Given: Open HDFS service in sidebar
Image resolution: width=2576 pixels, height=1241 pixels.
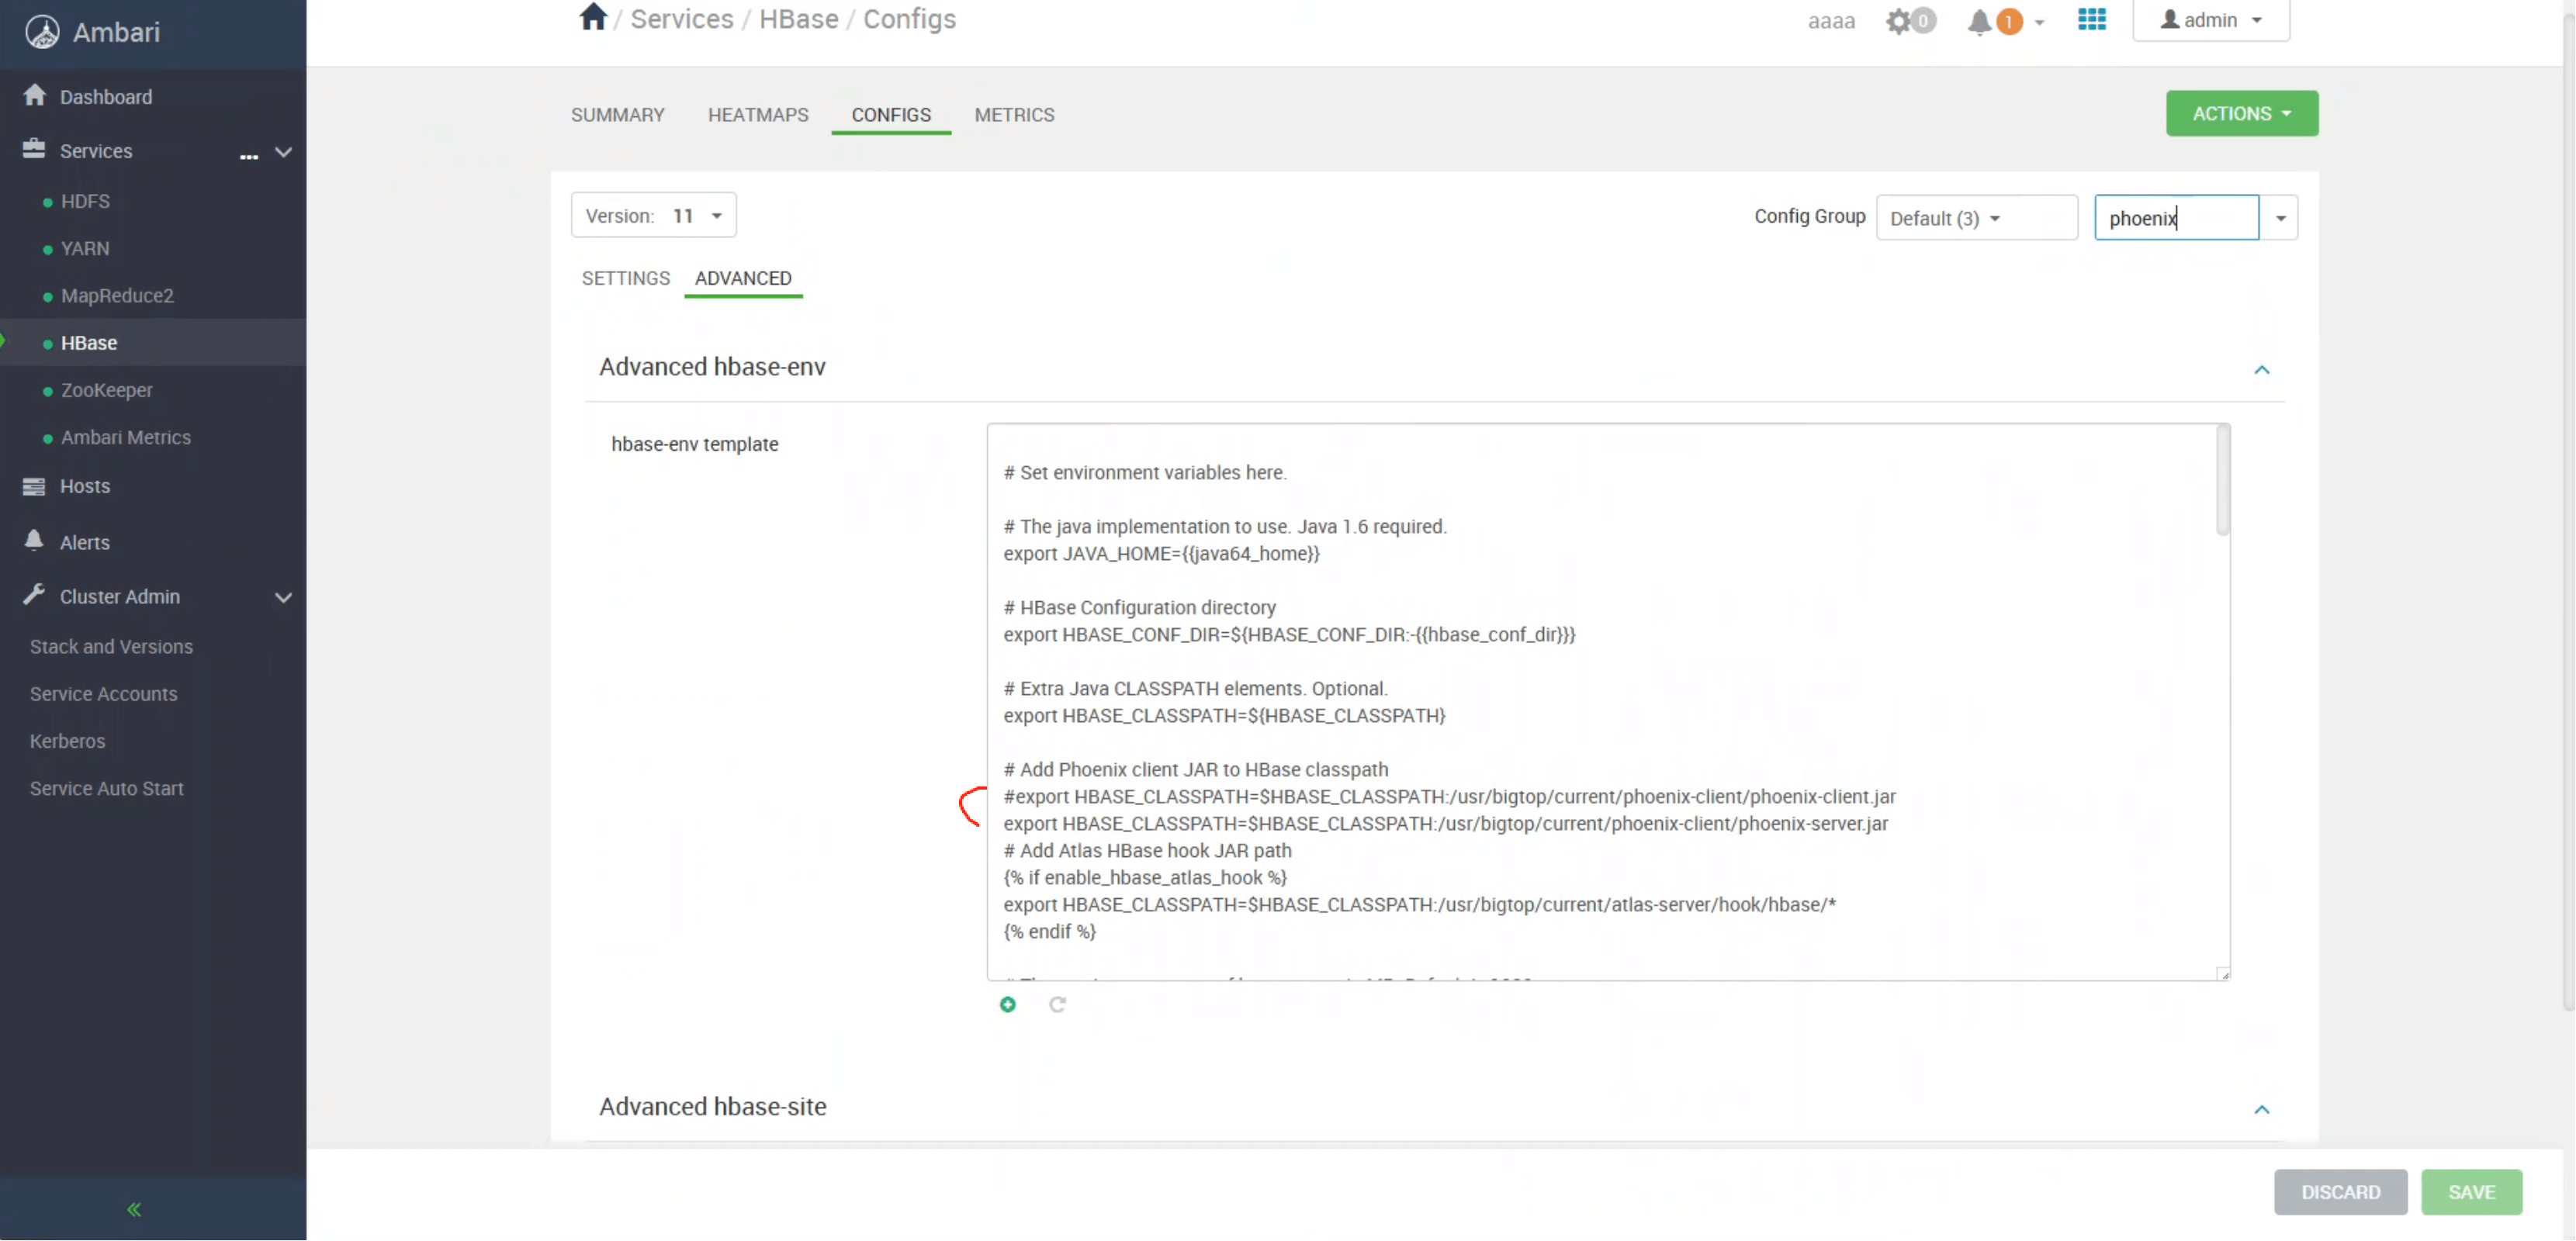Looking at the screenshot, I should click(85, 201).
